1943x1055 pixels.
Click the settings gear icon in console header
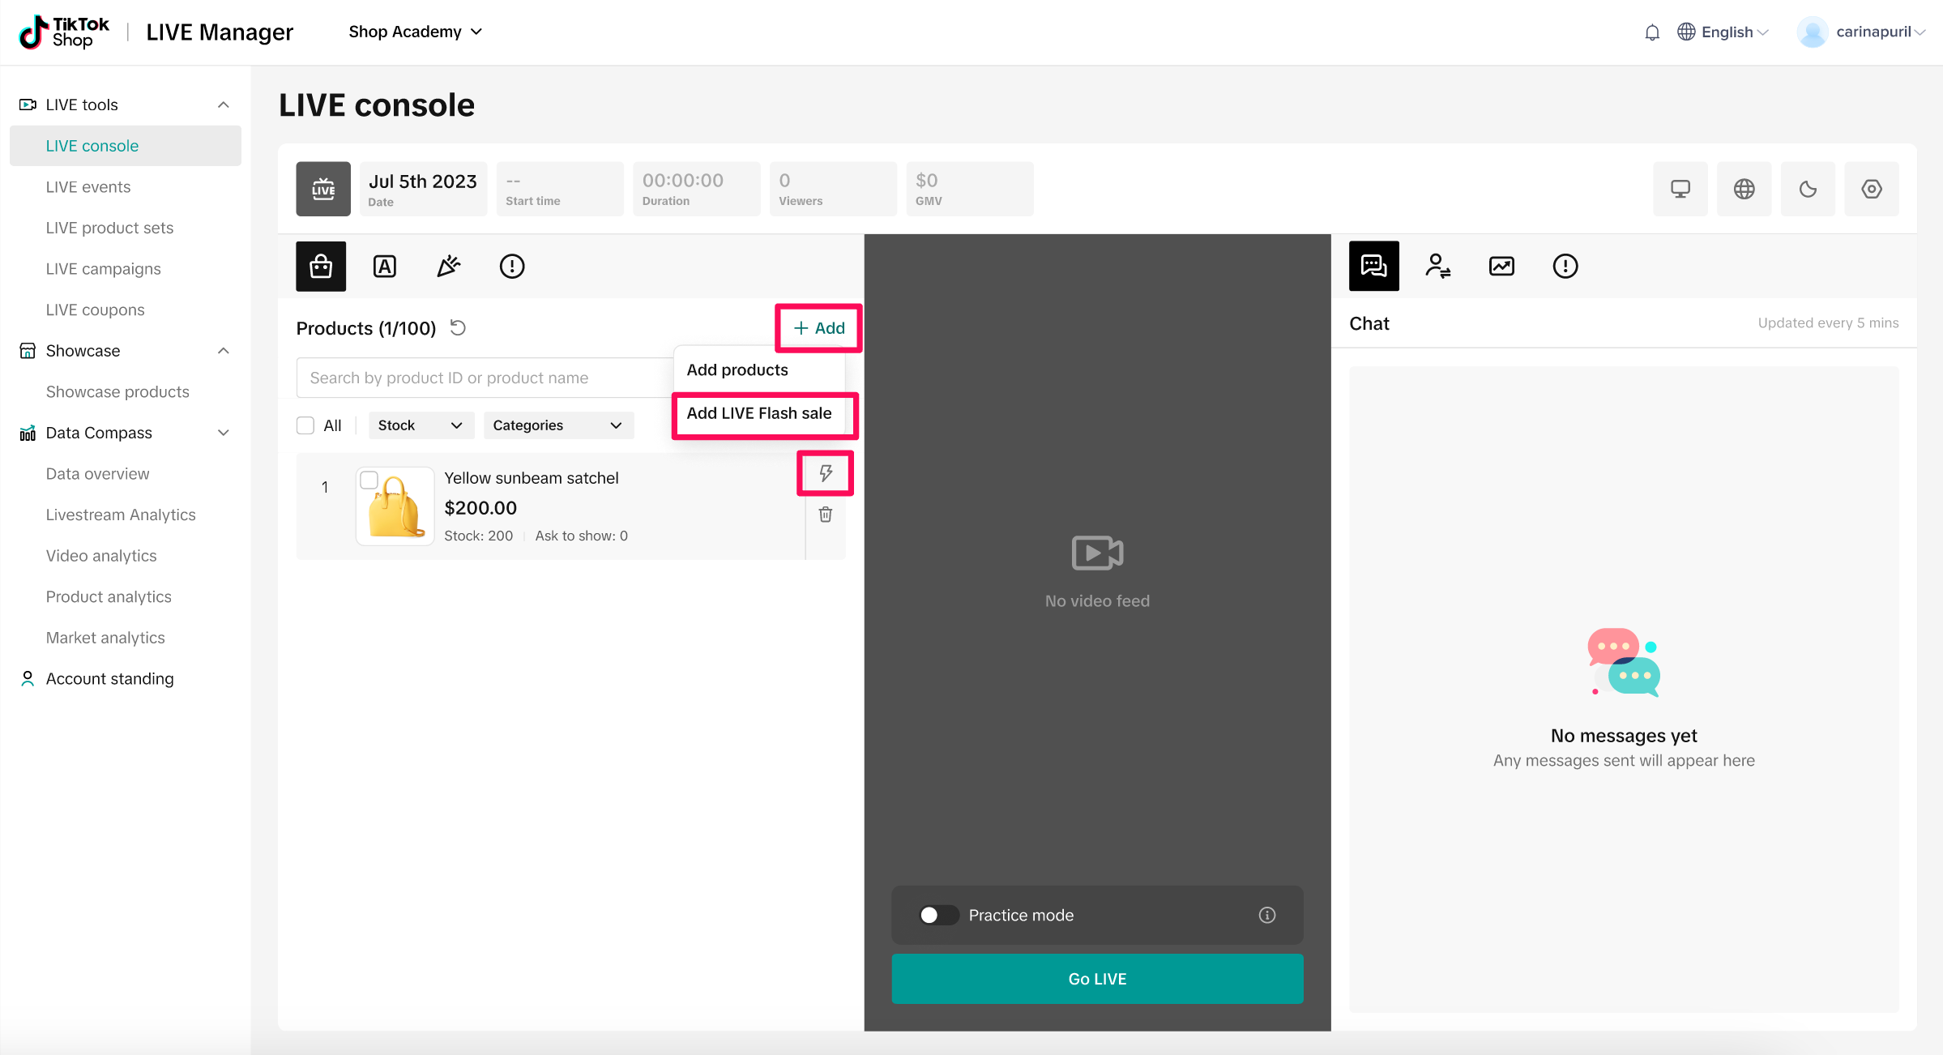click(1871, 189)
